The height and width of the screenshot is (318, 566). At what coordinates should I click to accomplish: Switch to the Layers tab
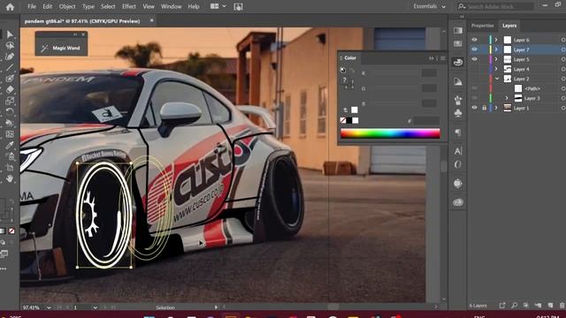click(509, 26)
